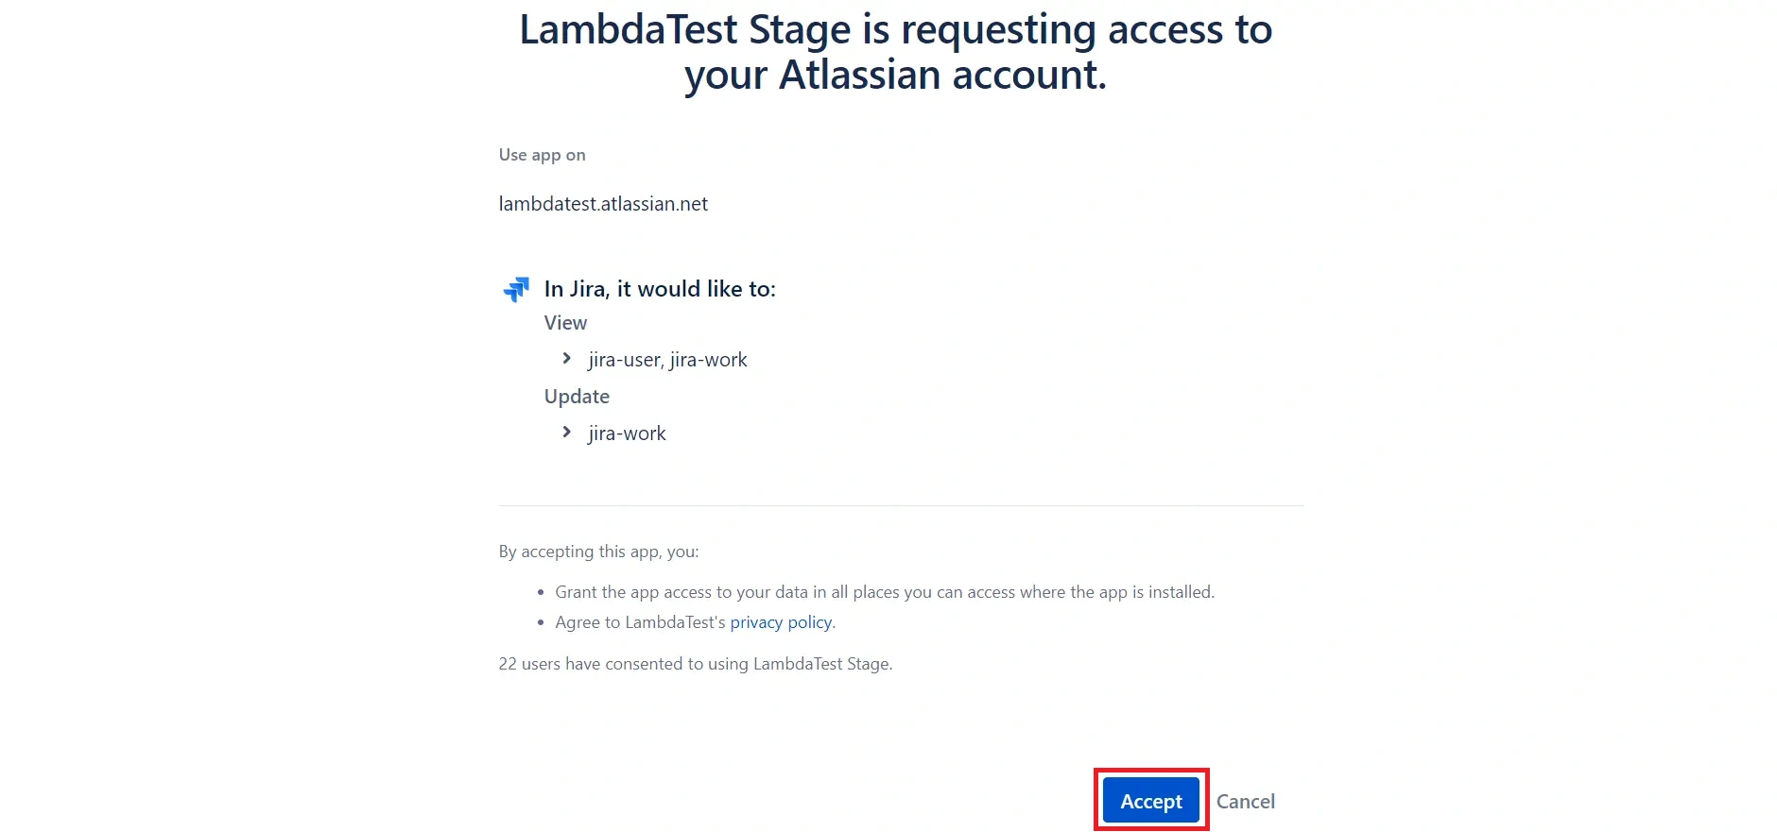Click 'By accepting this app, you:' text
This screenshot has width=1777, height=832.
tap(598, 552)
